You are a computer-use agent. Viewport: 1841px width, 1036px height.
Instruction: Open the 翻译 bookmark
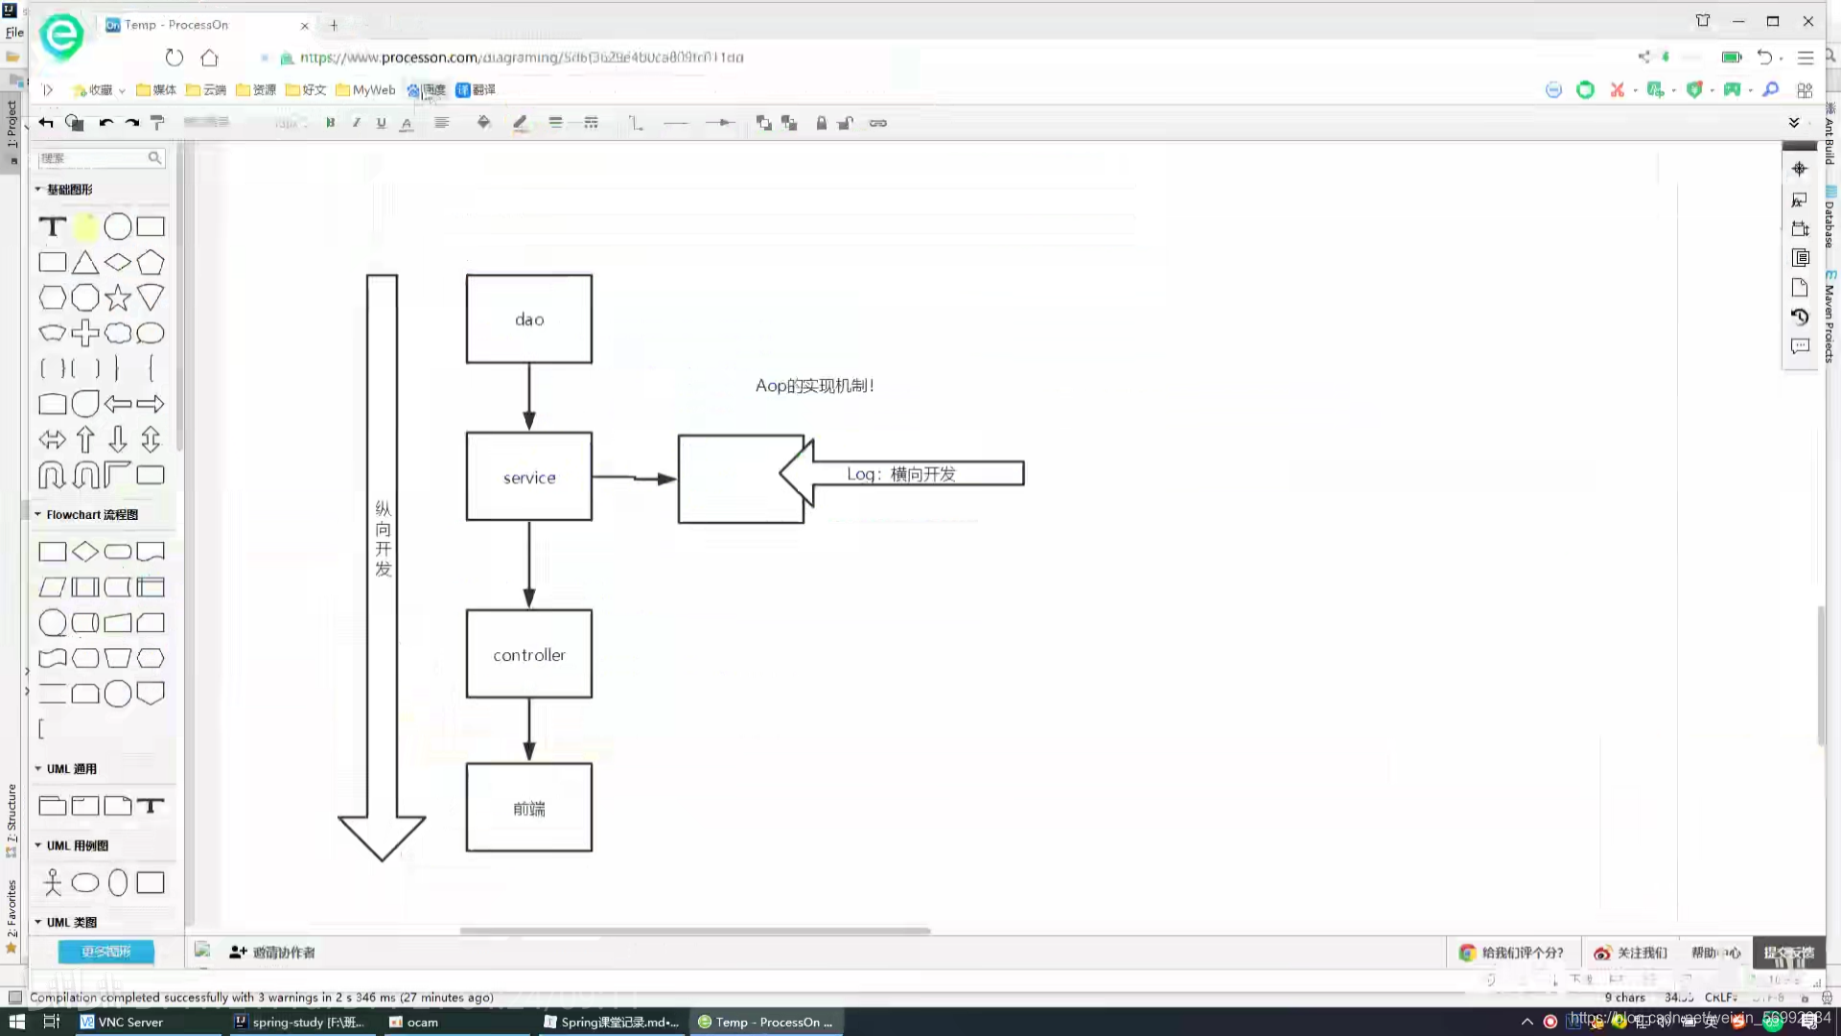click(x=476, y=90)
